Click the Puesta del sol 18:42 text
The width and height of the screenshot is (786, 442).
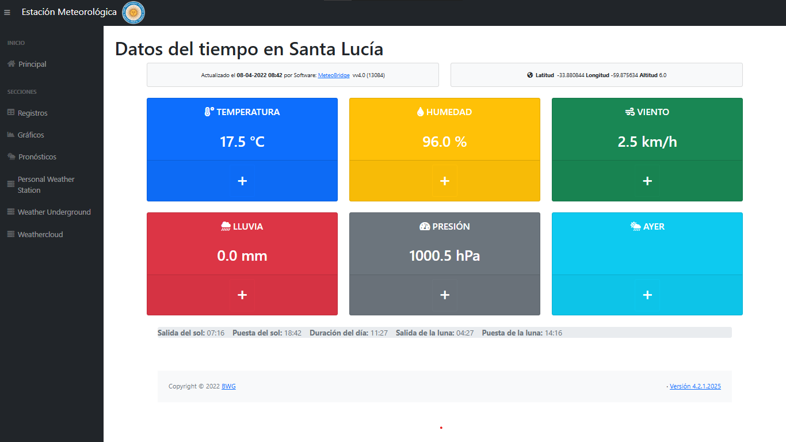point(267,333)
